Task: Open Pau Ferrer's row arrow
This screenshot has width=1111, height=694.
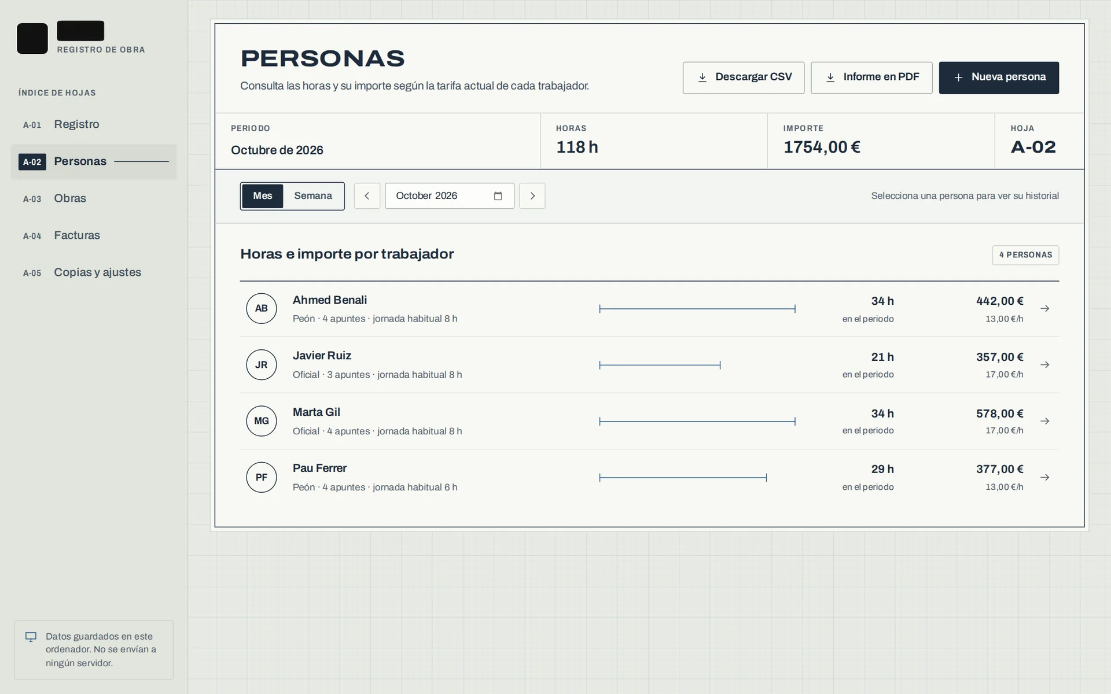Action: 1045,478
